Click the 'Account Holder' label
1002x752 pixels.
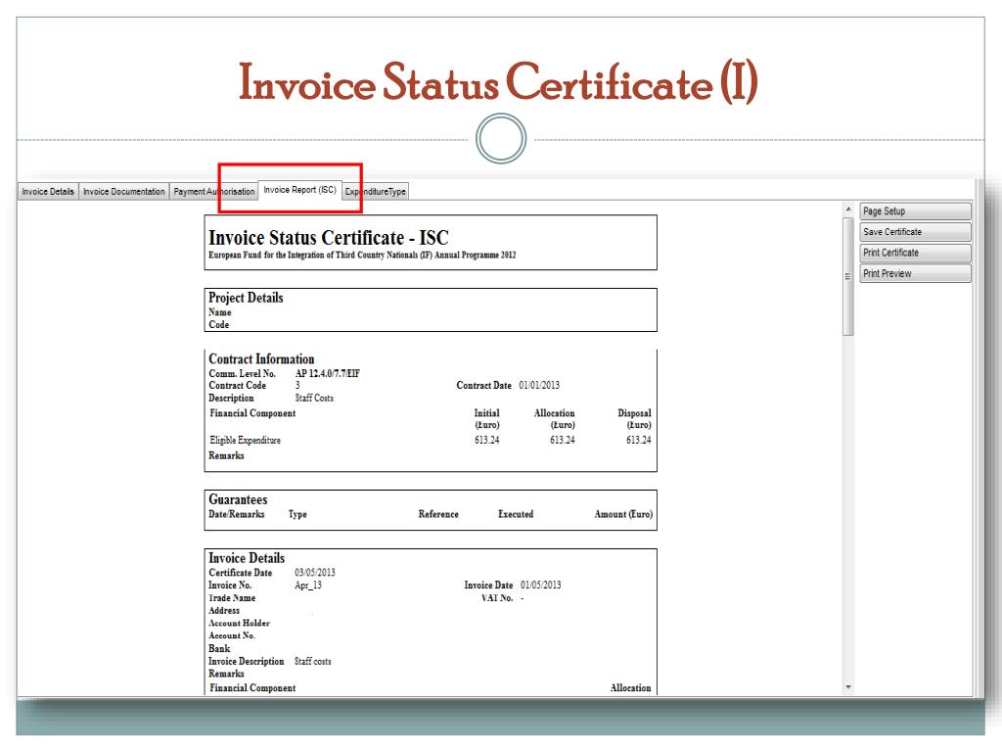pos(239,623)
